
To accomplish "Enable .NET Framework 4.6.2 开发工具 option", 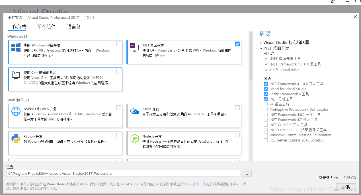I will 266,115.
